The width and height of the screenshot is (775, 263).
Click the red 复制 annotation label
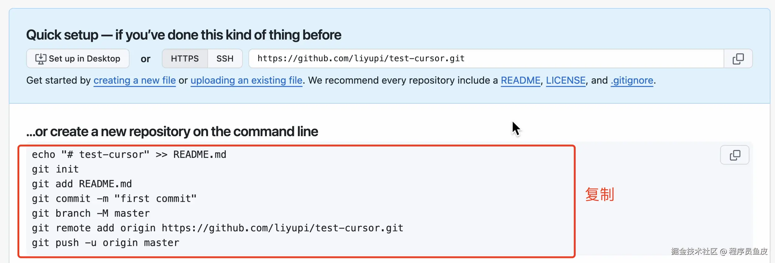[599, 195]
